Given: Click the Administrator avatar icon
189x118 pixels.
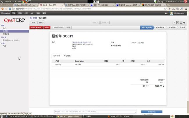Looking at the screenshot, I should (171, 13).
